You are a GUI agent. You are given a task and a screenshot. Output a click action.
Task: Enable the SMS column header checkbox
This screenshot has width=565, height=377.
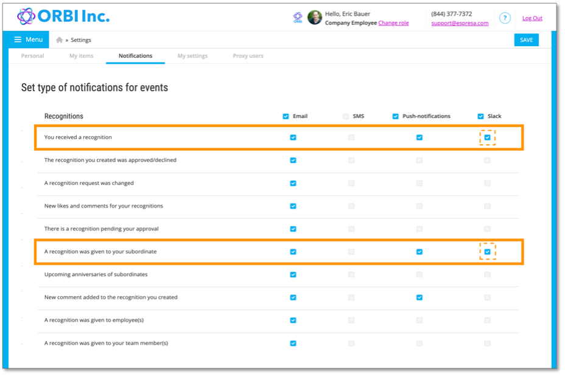pos(346,116)
